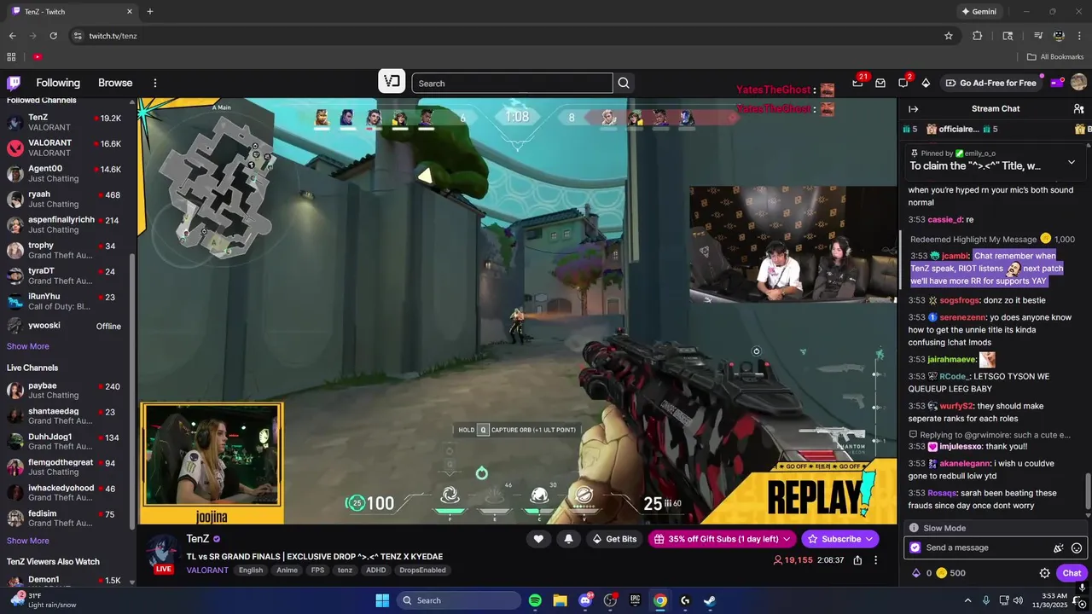Open the Twitch home logo
The image size is (1092, 614).
14,83
